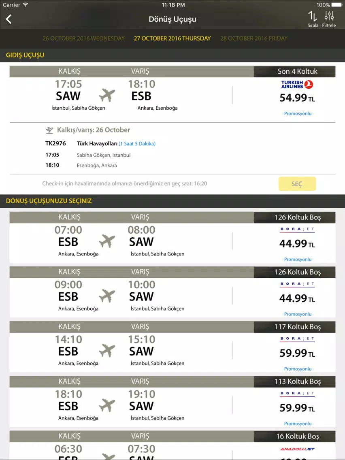Switch to the 28 October 2016 Friday tab
Screen dimensions: 345x460
point(254,38)
